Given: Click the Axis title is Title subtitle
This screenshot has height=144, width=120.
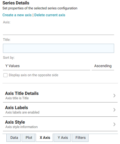Looking at the screenshot, I should [x=17, y=98].
